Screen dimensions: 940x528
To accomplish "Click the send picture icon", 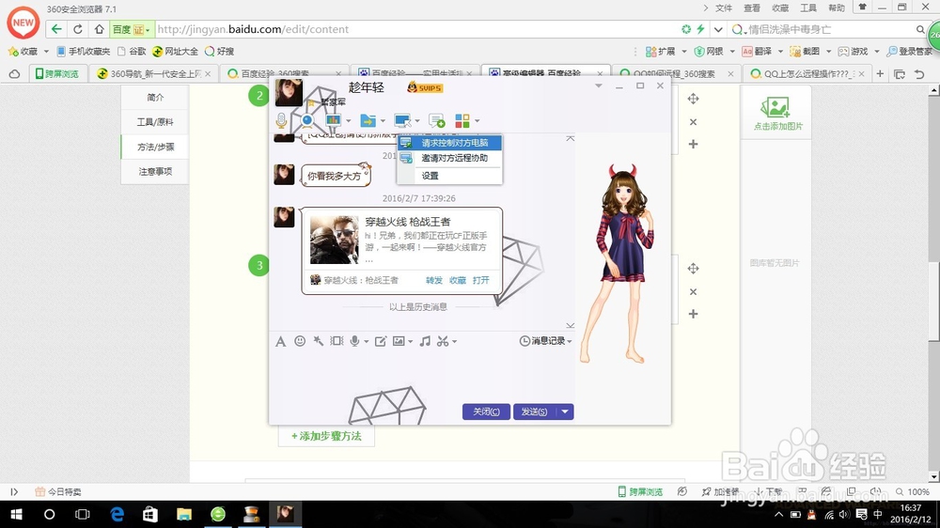I will (399, 341).
